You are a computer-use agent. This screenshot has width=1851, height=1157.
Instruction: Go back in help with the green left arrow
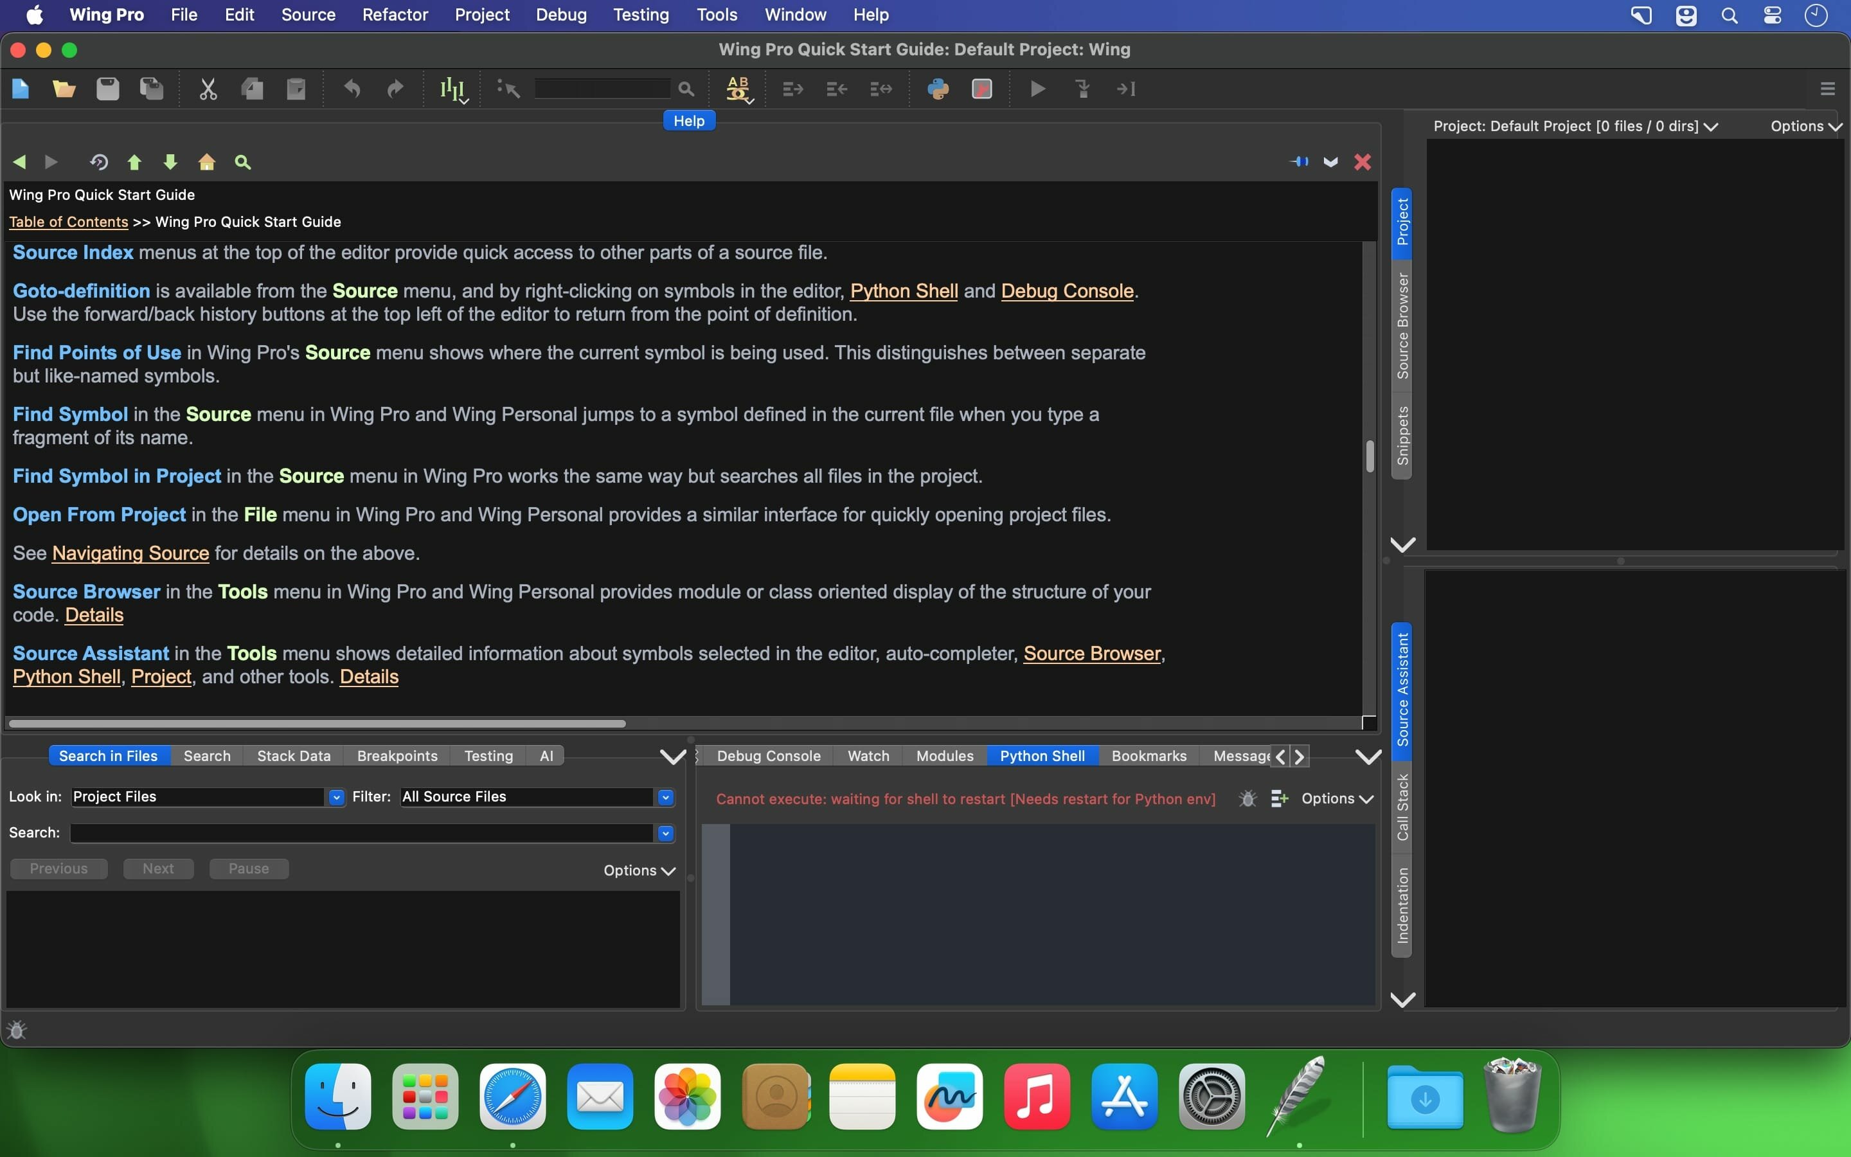point(20,161)
